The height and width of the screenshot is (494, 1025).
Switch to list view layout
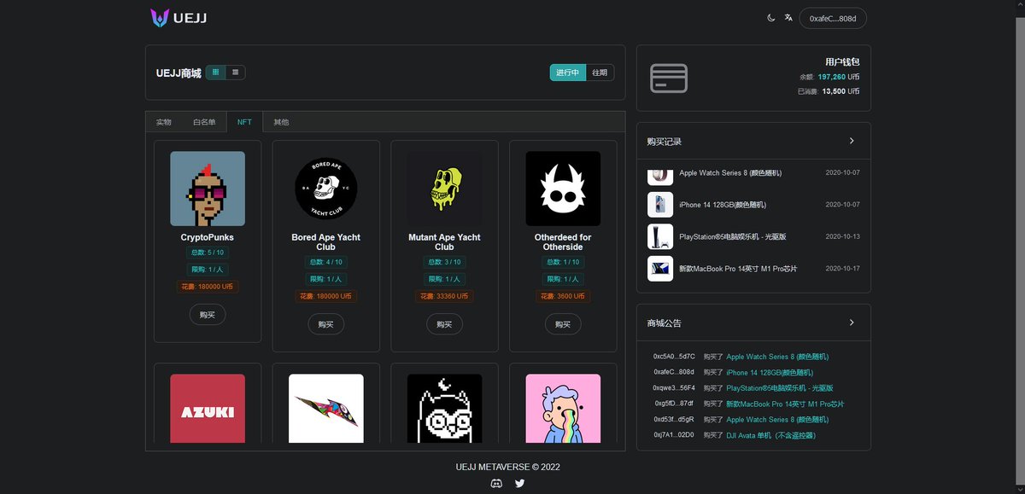tap(235, 73)
